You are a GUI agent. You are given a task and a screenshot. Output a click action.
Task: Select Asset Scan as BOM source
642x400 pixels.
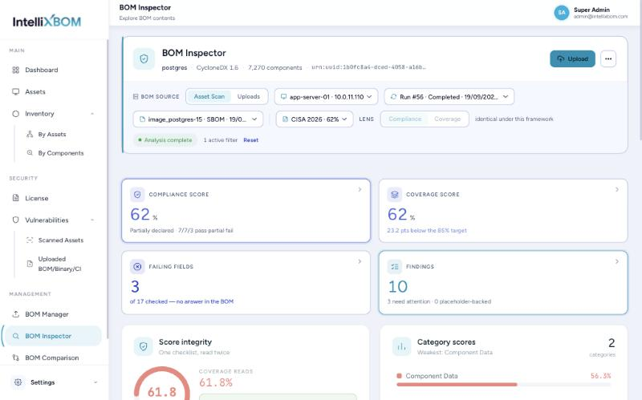[x=209, y=96]
